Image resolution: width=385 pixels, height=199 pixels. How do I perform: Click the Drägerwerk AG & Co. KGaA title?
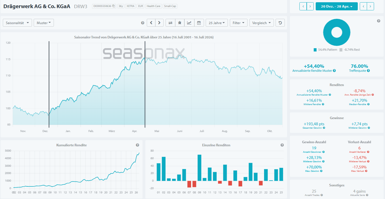37,6
